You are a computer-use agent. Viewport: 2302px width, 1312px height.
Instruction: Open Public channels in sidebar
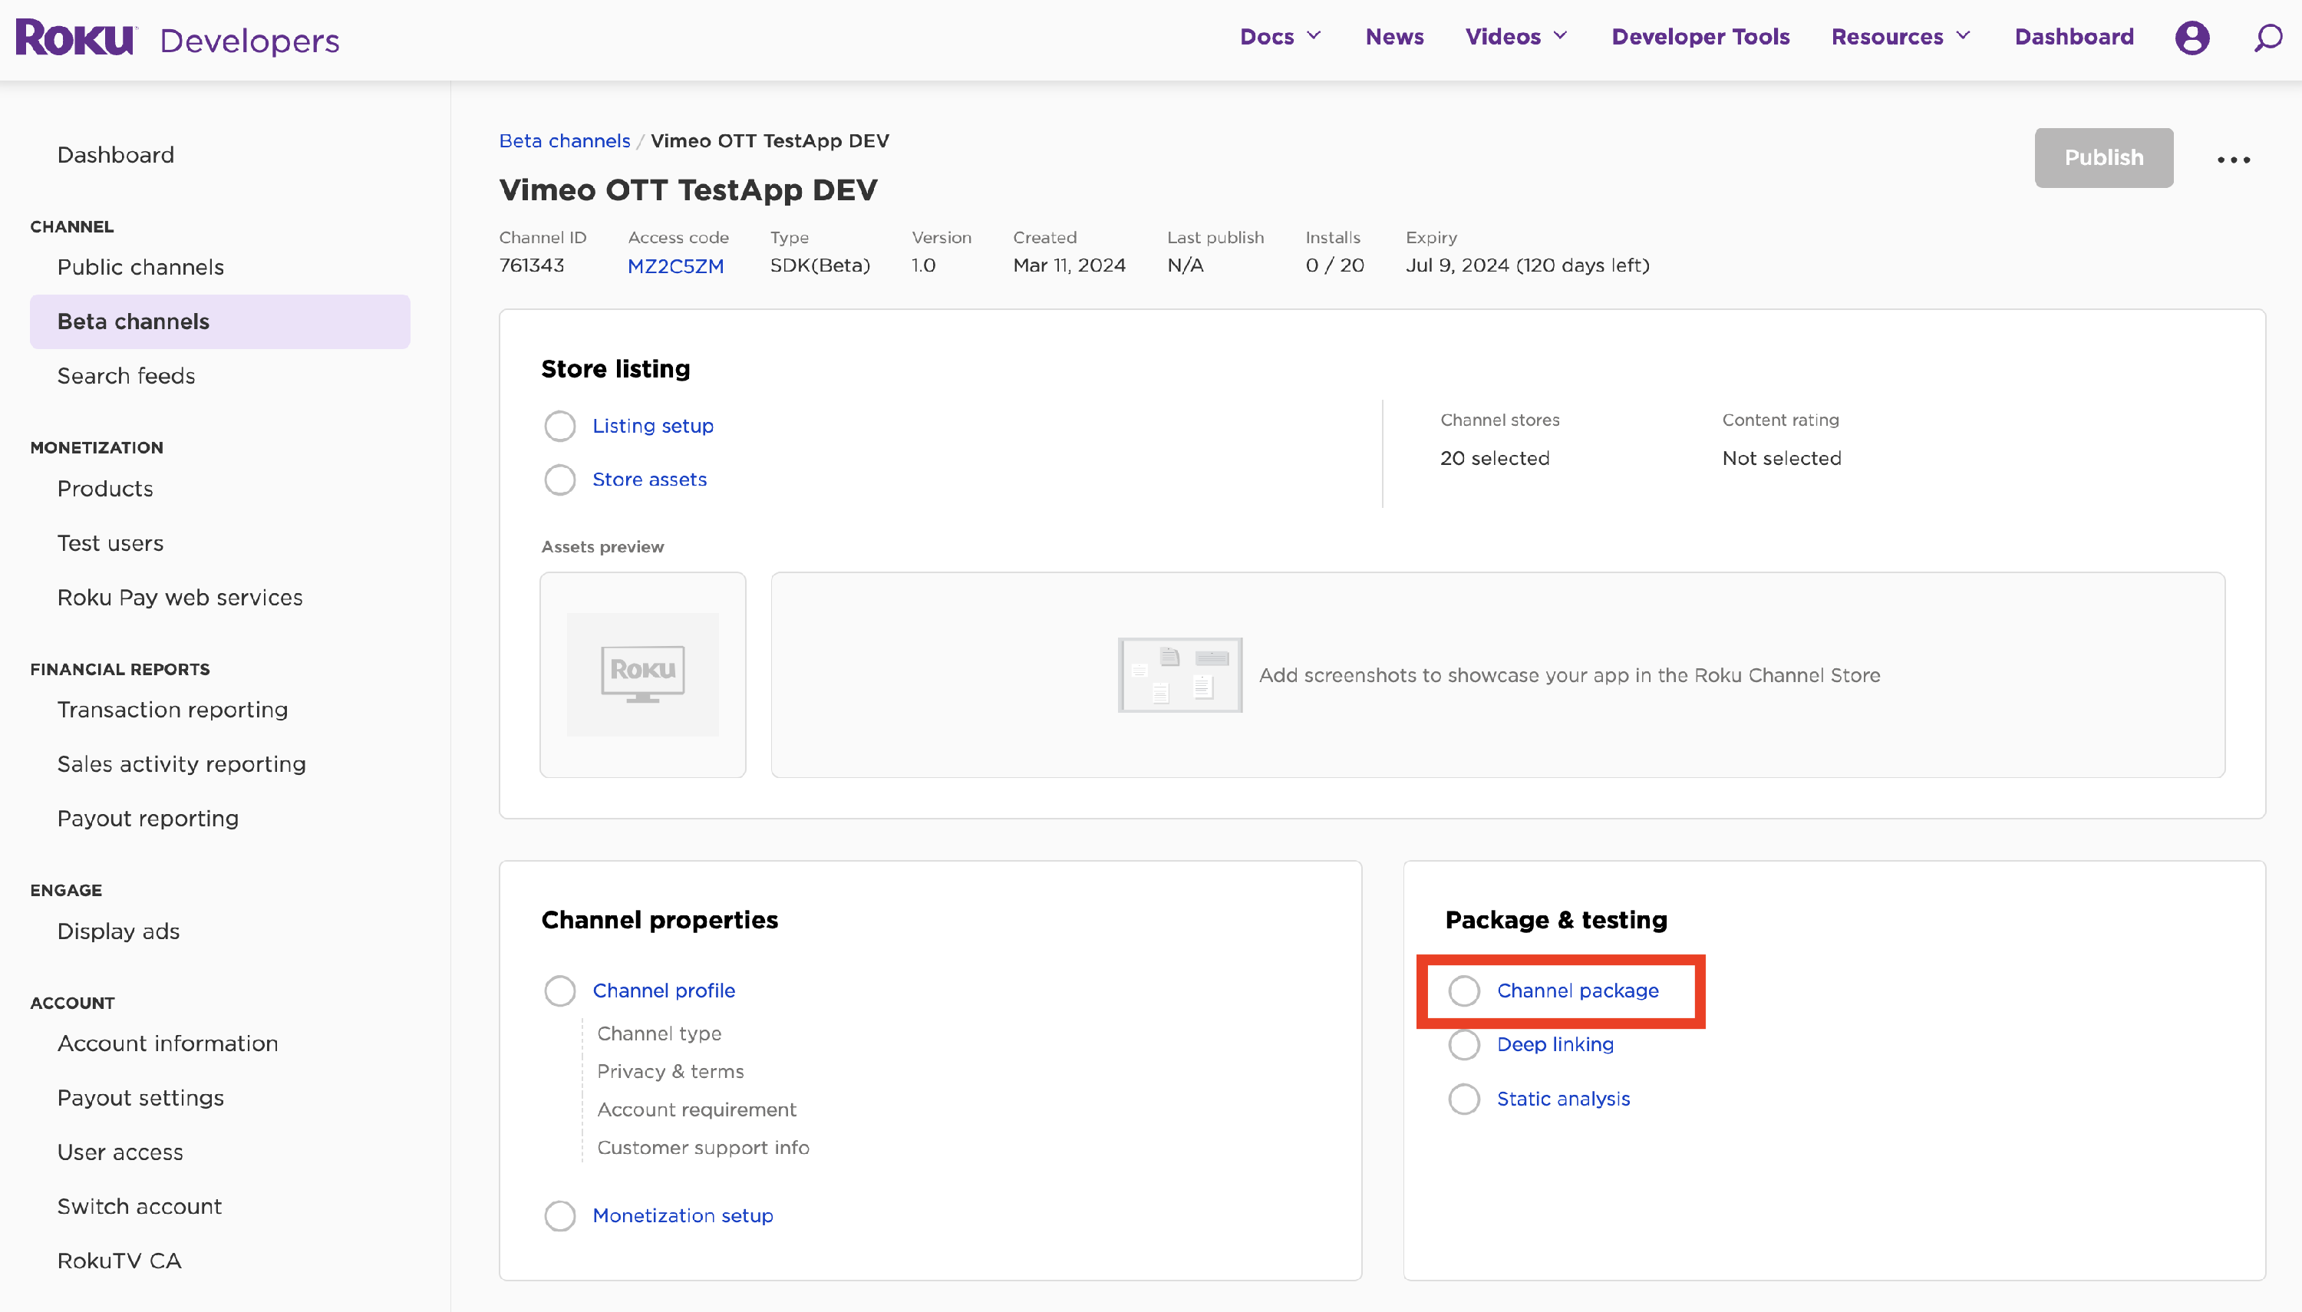(140, 267)
